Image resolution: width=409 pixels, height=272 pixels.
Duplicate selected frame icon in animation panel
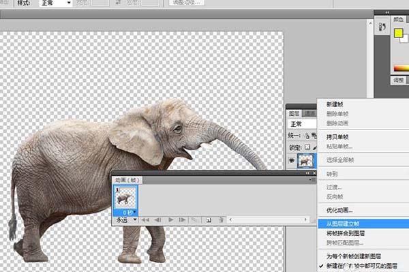(x=209, y=220)
